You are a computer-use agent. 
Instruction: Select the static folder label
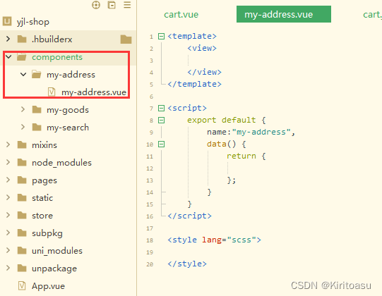(42, 198)
